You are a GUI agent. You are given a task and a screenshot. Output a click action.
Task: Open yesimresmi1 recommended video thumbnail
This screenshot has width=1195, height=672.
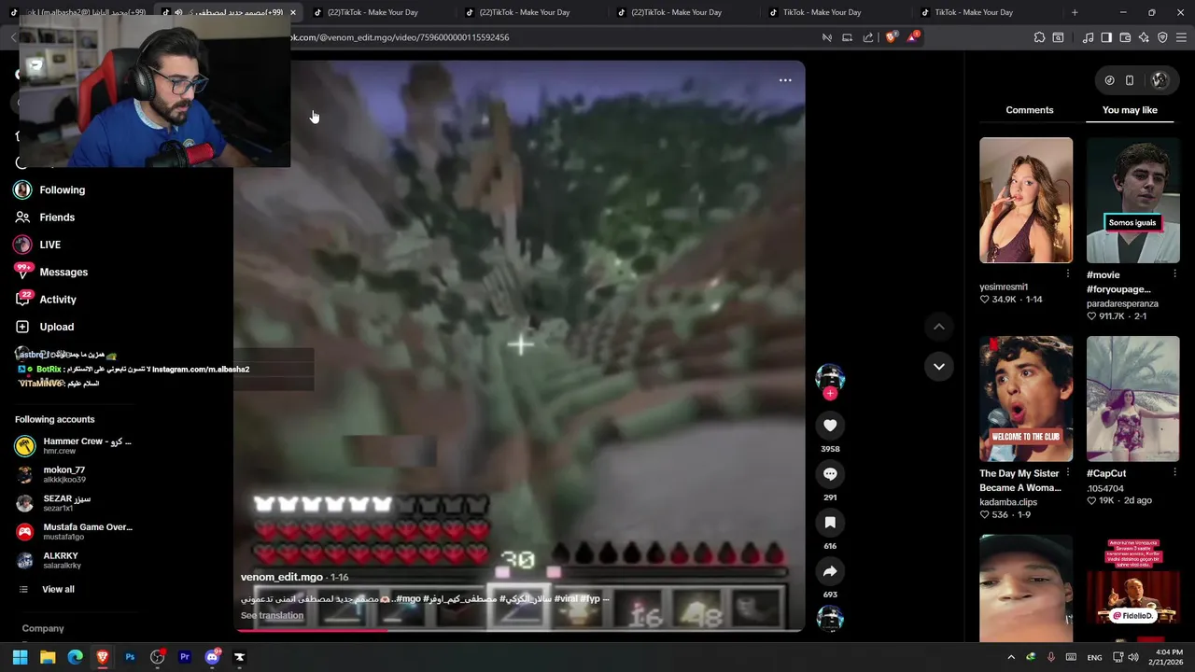point(1026,200)
